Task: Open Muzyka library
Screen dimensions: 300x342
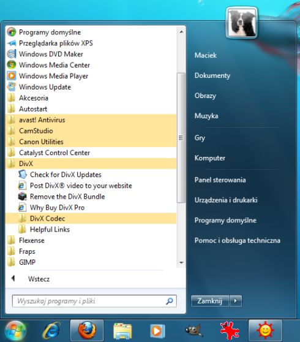Action: [206, 116]
